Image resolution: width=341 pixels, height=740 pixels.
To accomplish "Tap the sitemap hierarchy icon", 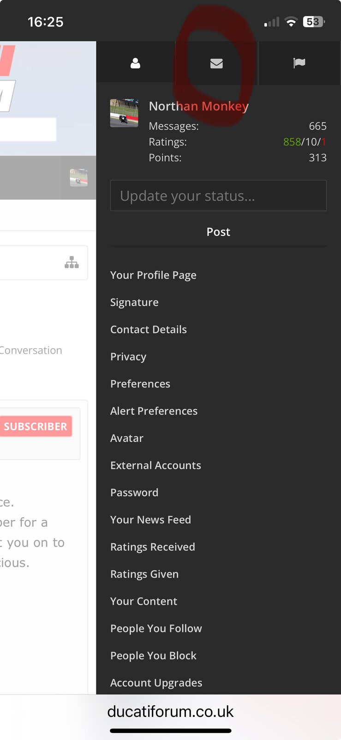I will 72,262.
